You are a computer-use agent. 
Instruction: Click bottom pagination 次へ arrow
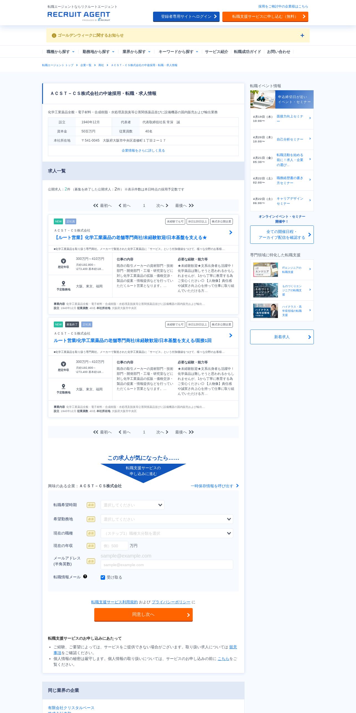pyautogui.click(x=167, y=432)
